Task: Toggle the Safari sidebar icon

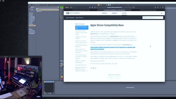Action: tap(71, 7)
